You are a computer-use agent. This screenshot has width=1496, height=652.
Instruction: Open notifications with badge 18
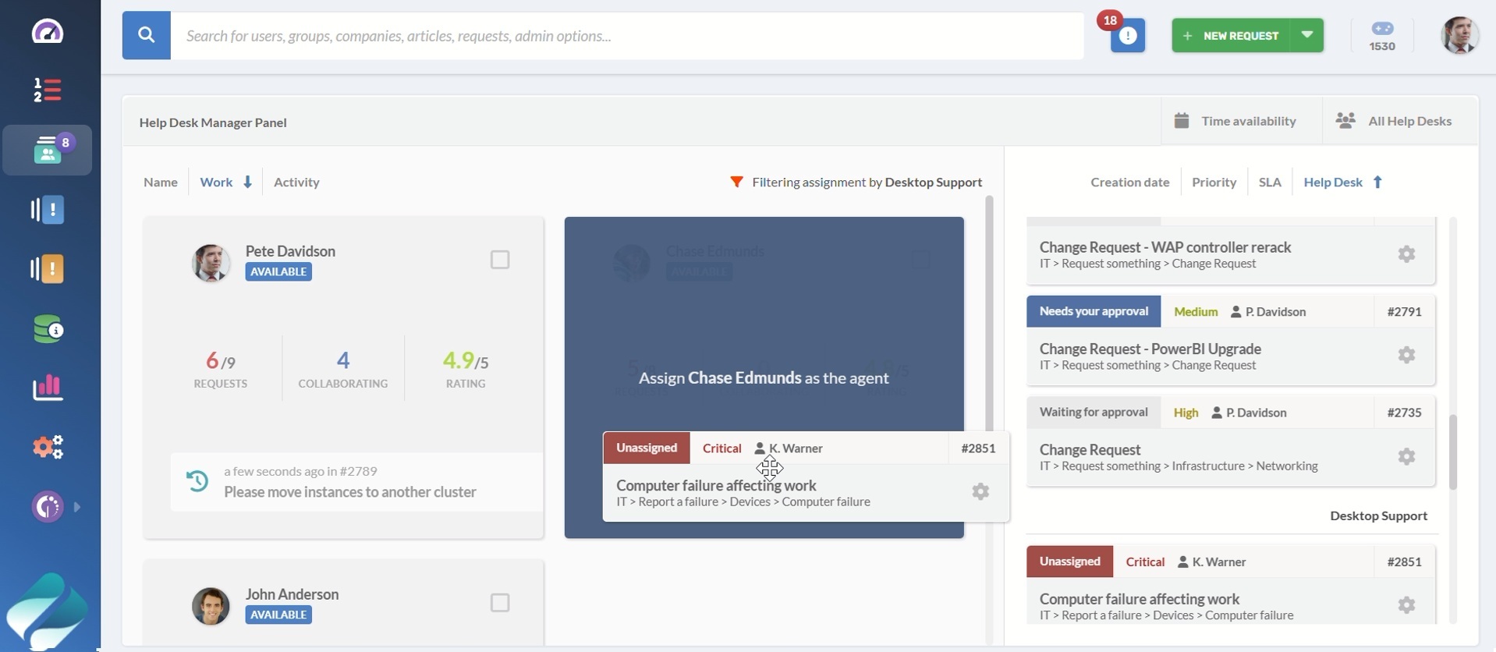tap(1127, 35)
